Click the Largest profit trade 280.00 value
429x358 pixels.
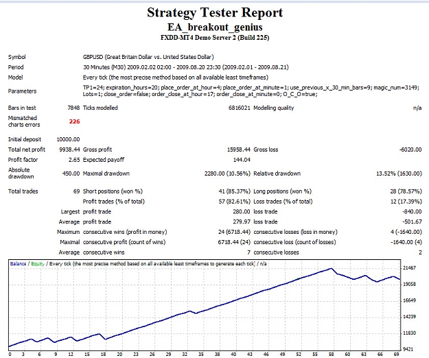tap(242, 211)
